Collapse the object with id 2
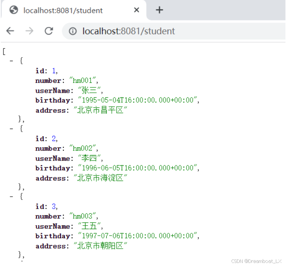The width and height of the screenshot is (287, 266). pos(11,129)
